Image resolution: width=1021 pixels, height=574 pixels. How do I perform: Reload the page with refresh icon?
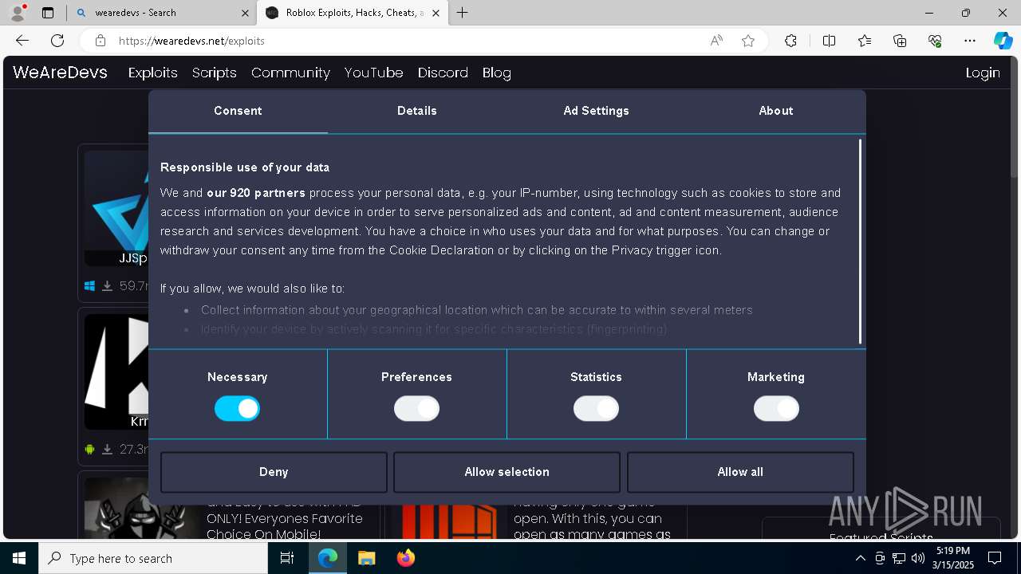pos(57,41)
